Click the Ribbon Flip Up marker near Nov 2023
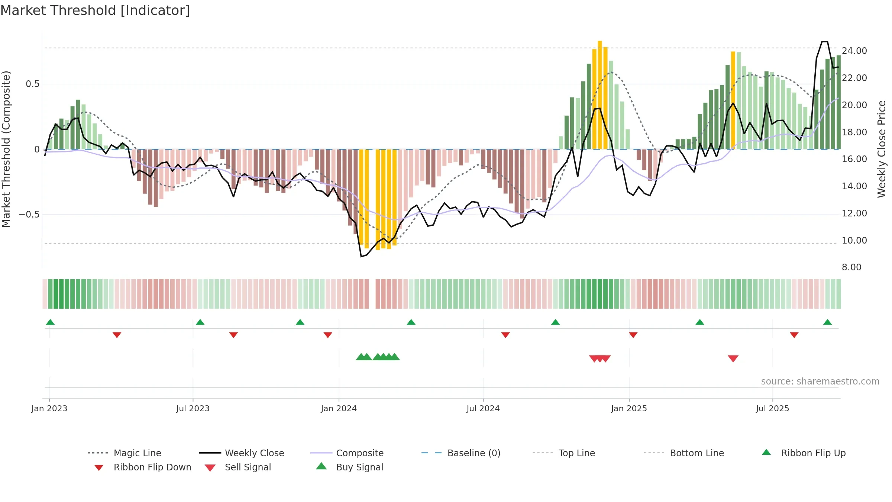892x502 pixels. [300, 322]
